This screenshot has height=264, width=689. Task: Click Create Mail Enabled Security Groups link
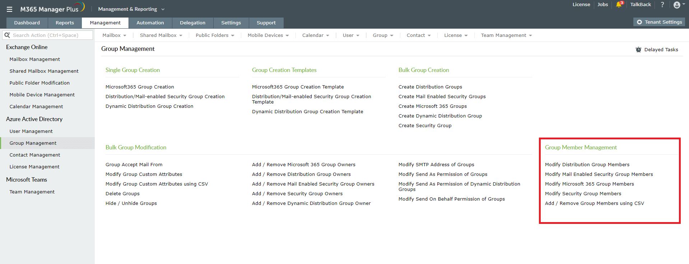click(x=442, y=96)
